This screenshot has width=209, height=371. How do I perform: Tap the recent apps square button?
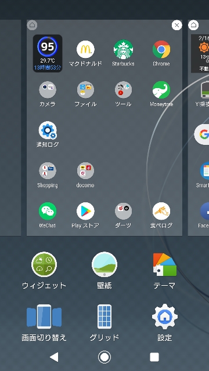(x=154, y=357)
